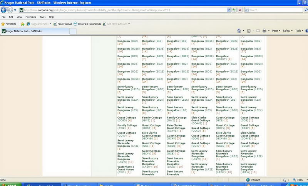Open the Favorites menu
Viewport: 308px width, 186px height.
point(31,17)
